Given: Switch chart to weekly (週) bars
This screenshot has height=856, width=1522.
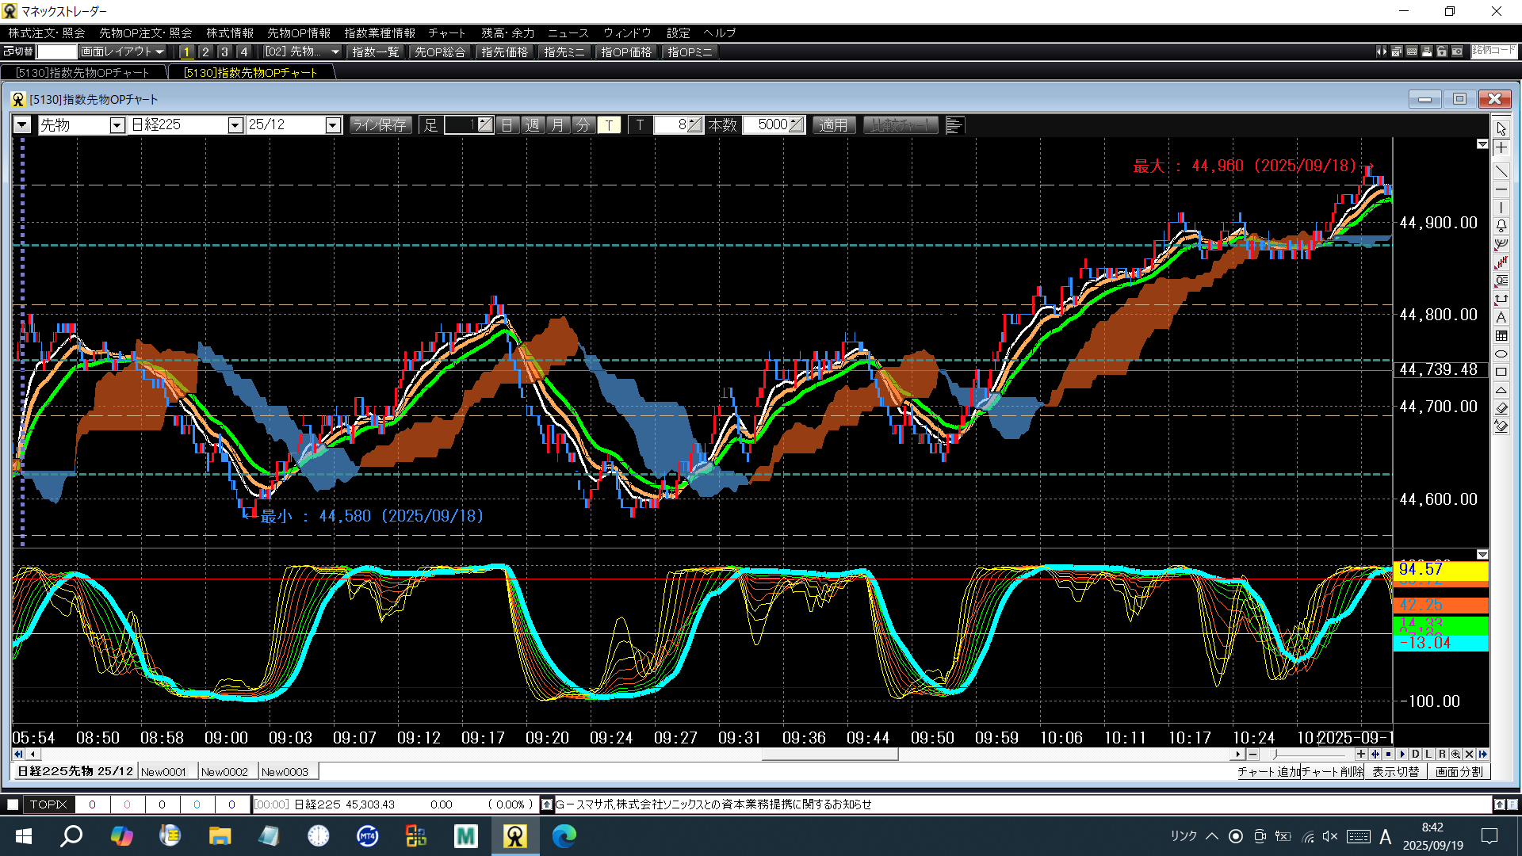Looking at the screenshot, I should 533,125.
